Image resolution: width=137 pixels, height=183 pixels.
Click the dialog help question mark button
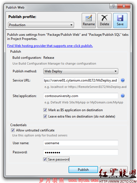tap(114, 6)
